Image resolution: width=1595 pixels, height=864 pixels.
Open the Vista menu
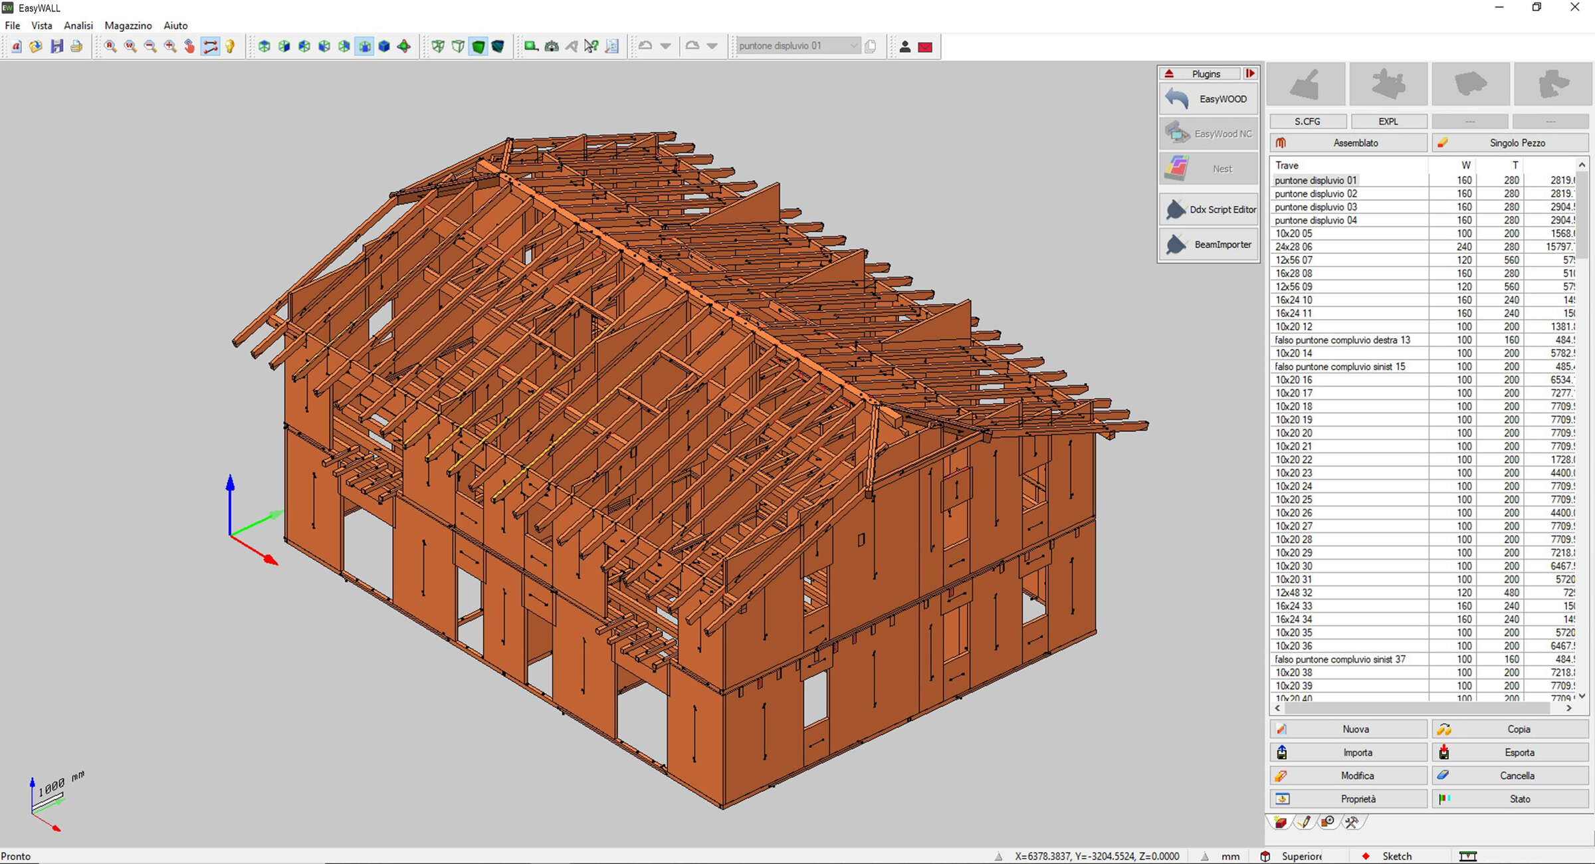point(42,25)
